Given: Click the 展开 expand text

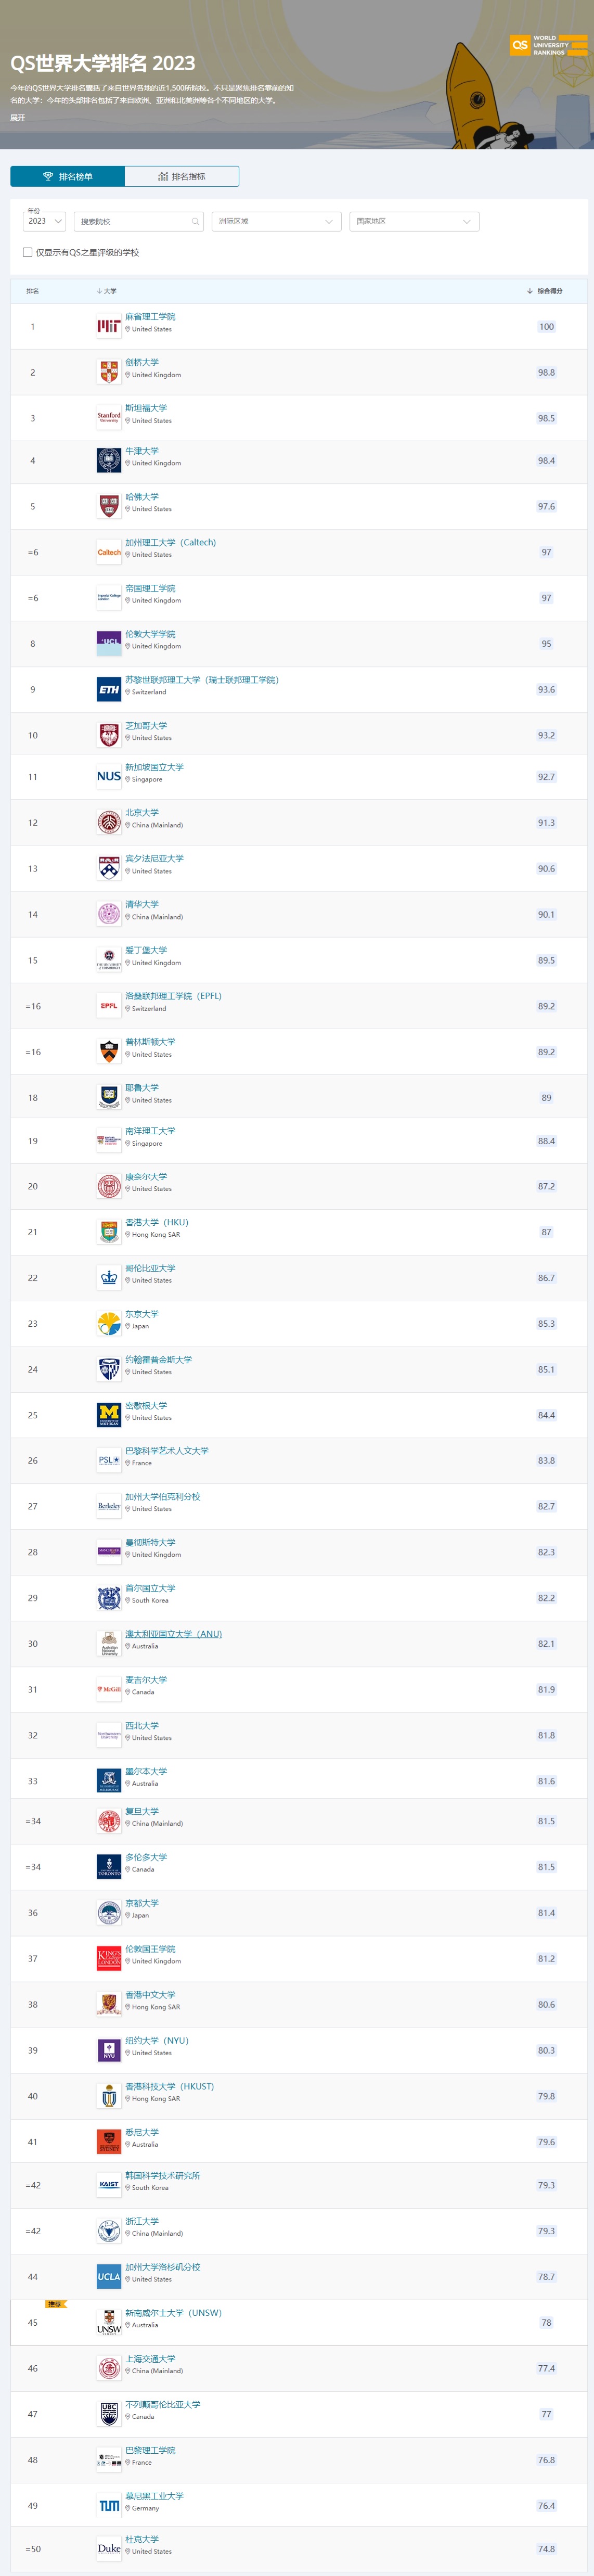Looking at the screenshot, I should (17, 118).
